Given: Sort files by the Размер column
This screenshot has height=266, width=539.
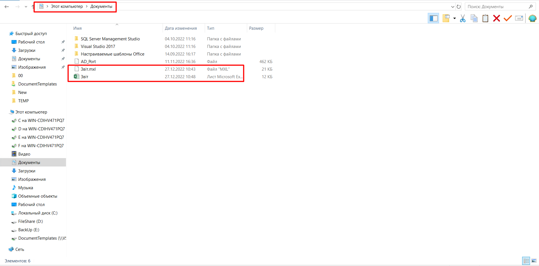Looking at the screenshot, I should coord(256,28).
